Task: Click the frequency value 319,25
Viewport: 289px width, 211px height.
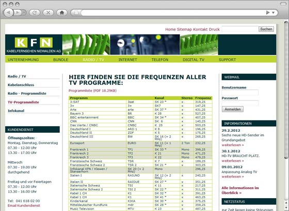Action: pos(200,102)
